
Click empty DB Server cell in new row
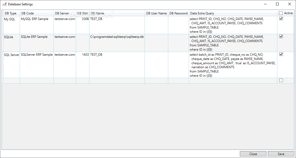[65, 81]
